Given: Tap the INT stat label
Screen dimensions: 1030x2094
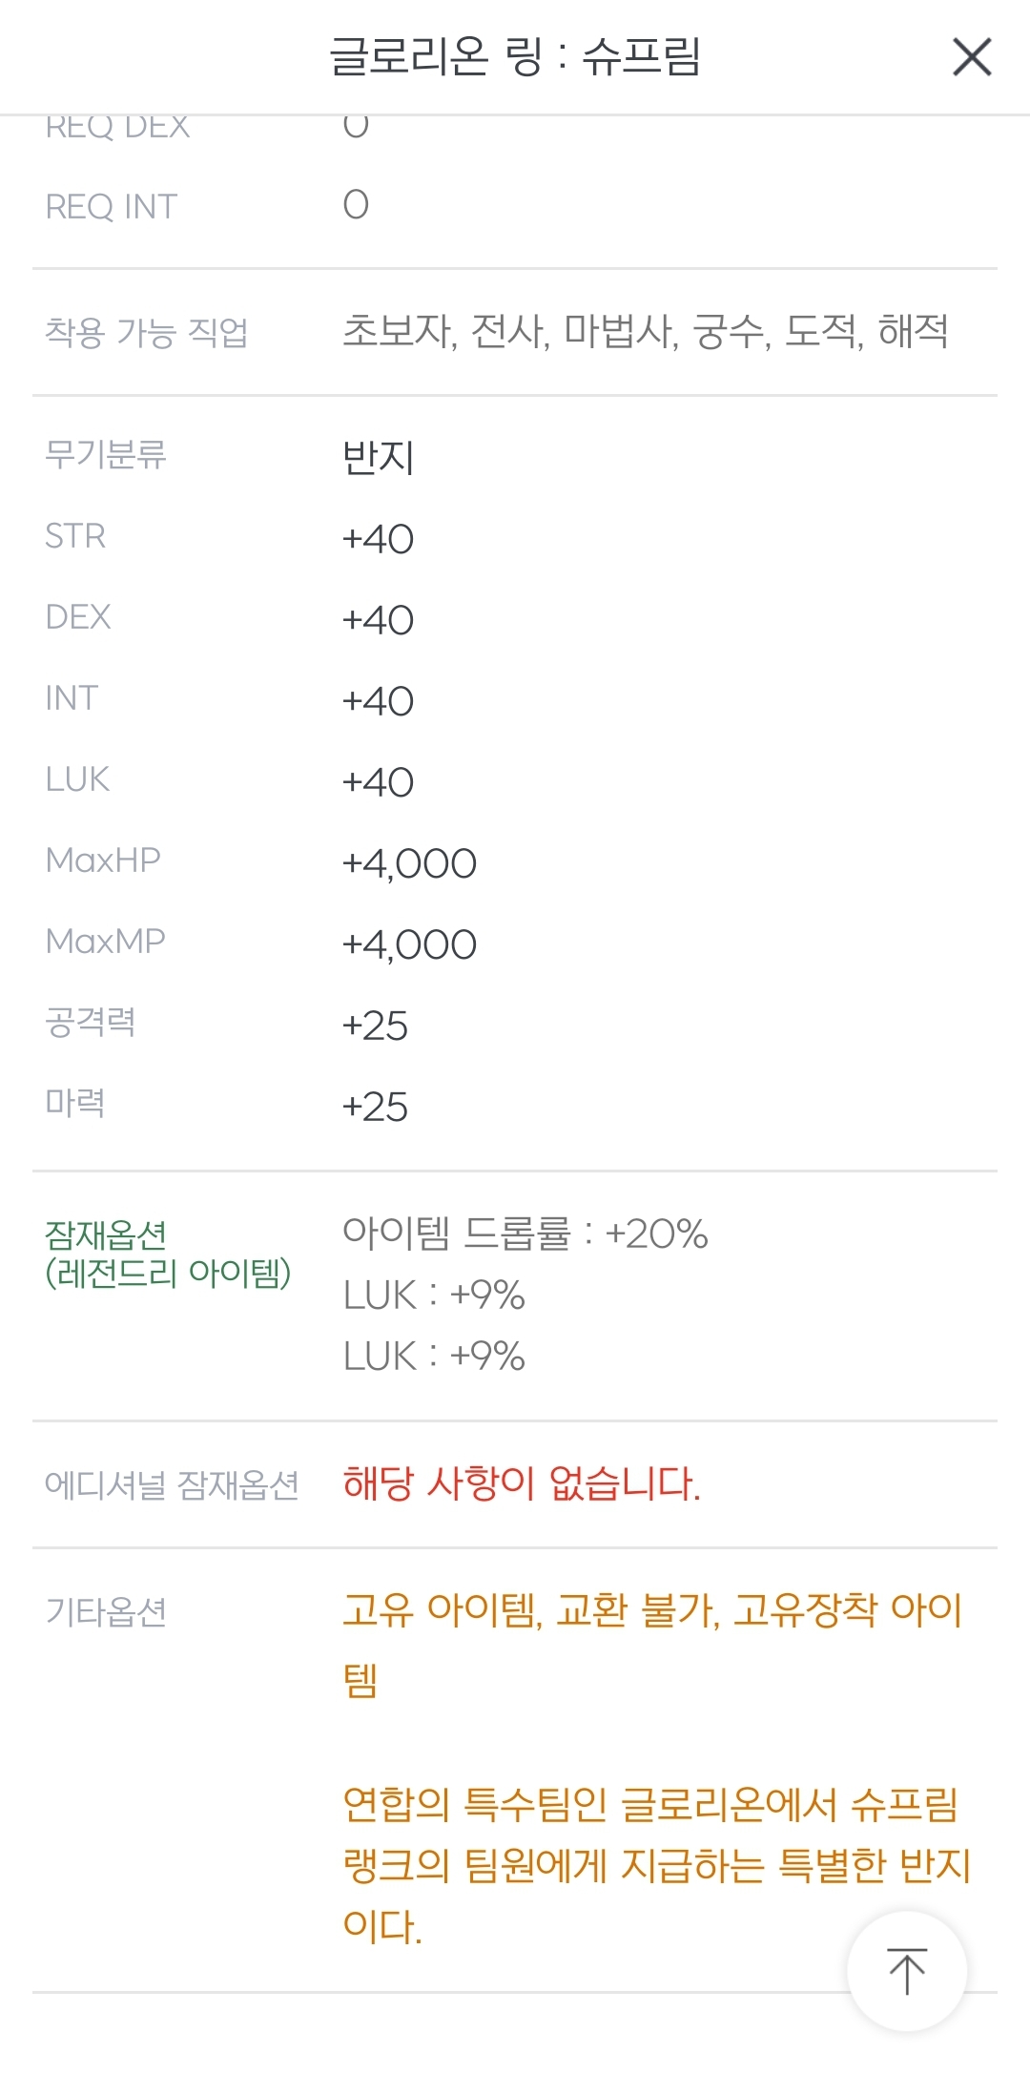Looking at the screenshot, I should tap(72, 698).
